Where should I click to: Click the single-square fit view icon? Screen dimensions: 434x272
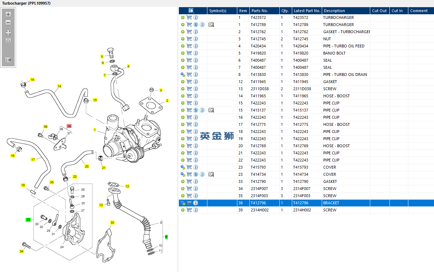click(x=8, y=41)
